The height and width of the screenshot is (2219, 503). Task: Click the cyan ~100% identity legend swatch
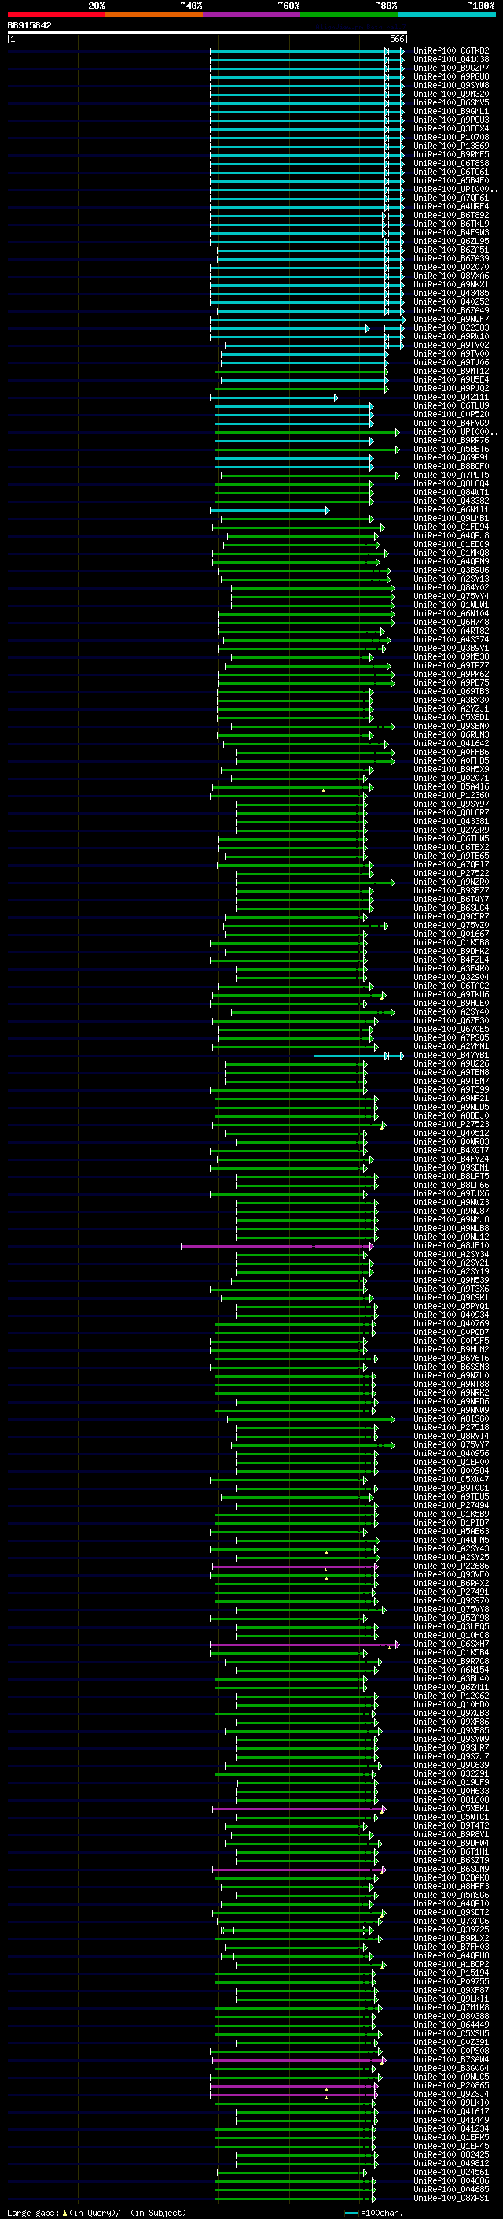(x=446, y=14)
